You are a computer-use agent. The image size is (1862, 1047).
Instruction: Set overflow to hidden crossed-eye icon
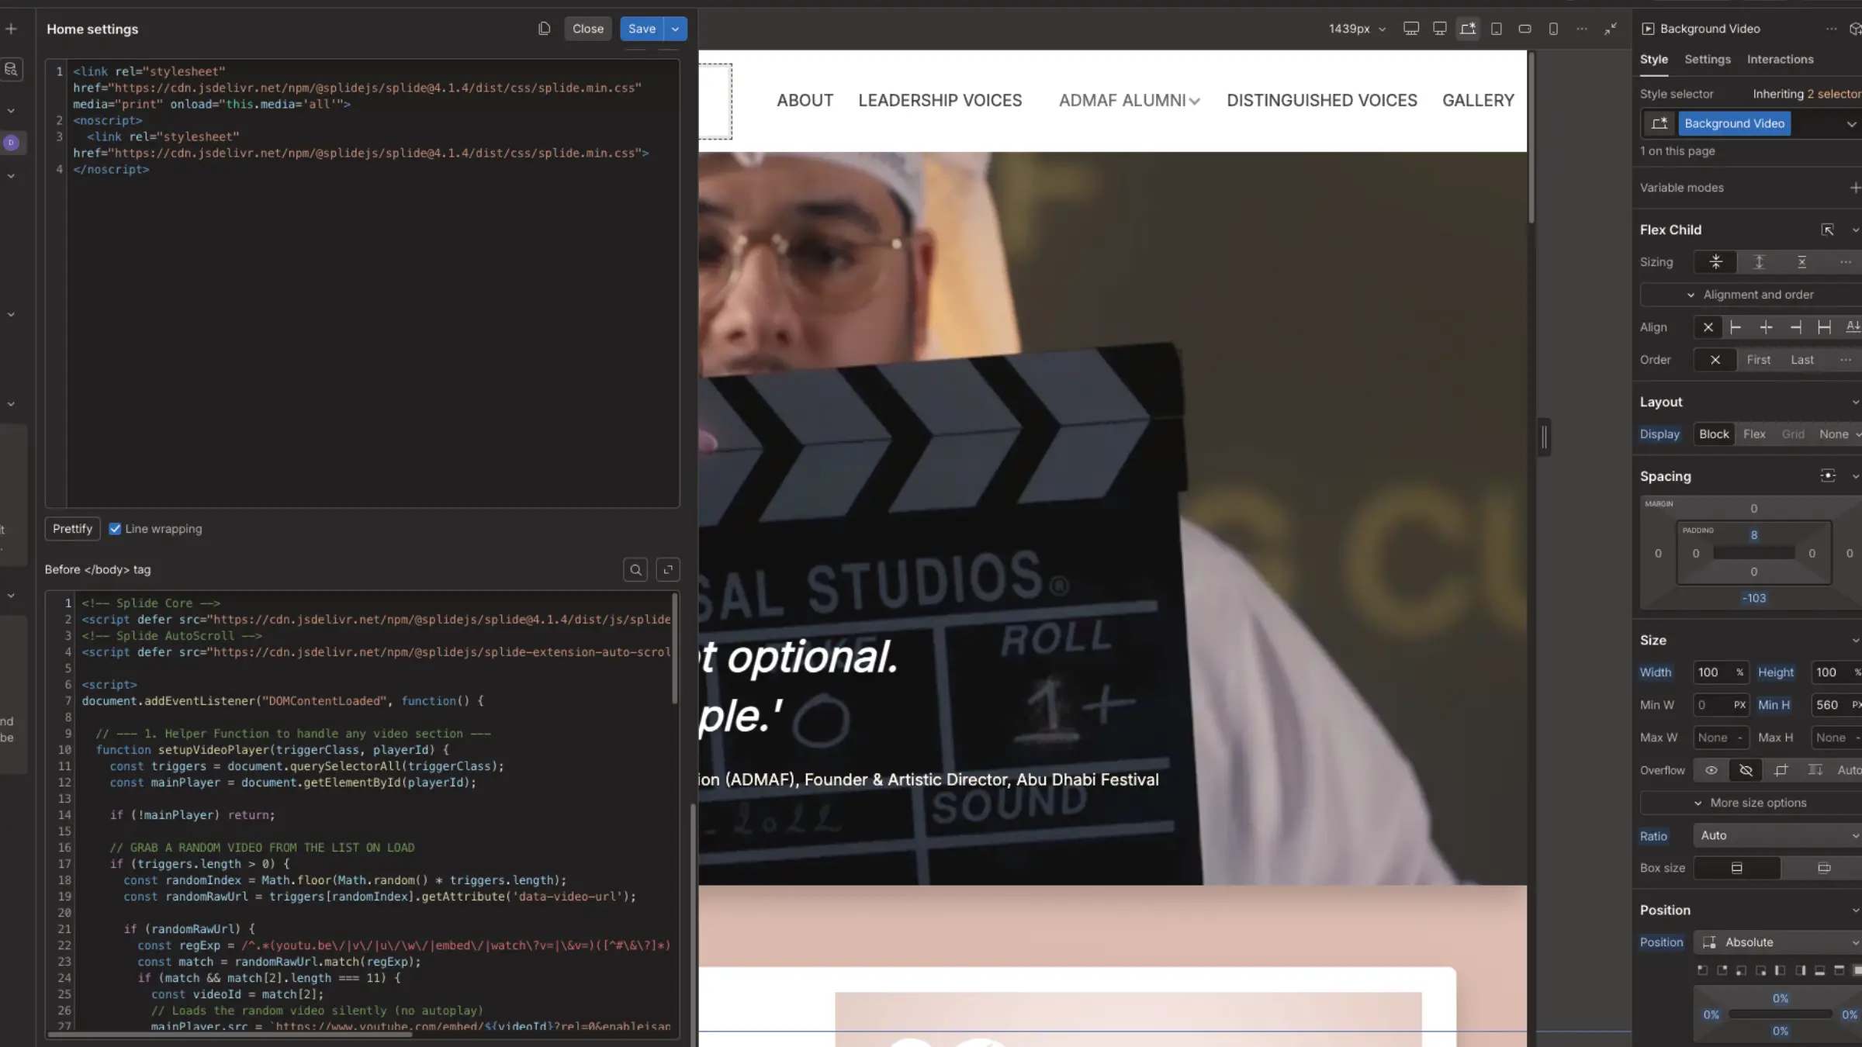point(1746,770)
